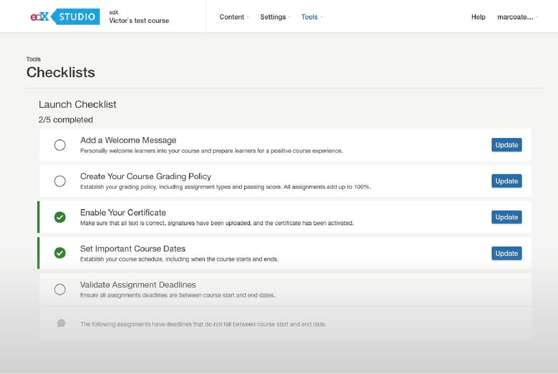This screenshot has height=374, width=558.
Task: Click the 'Establish your grading policy' description
Action: [x=225, y=187]
